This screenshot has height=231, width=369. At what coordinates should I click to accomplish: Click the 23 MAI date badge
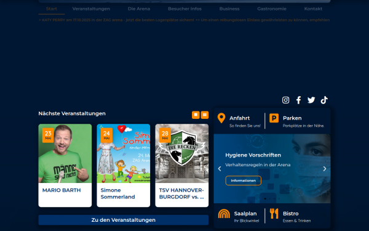coord(48,136)
